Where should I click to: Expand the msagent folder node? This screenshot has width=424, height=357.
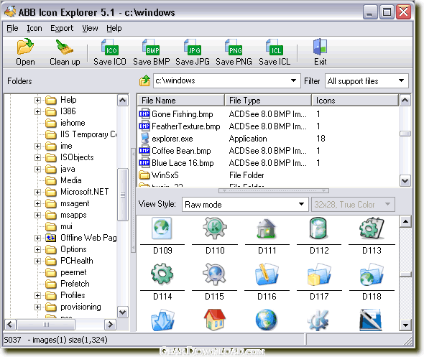37,203
